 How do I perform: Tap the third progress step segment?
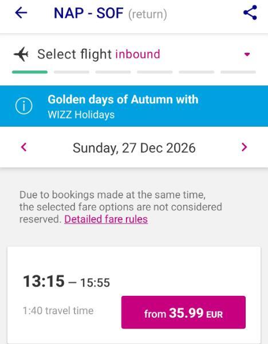113,72
